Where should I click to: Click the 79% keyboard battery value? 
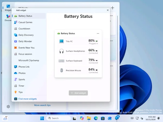(x=92, y=60)
